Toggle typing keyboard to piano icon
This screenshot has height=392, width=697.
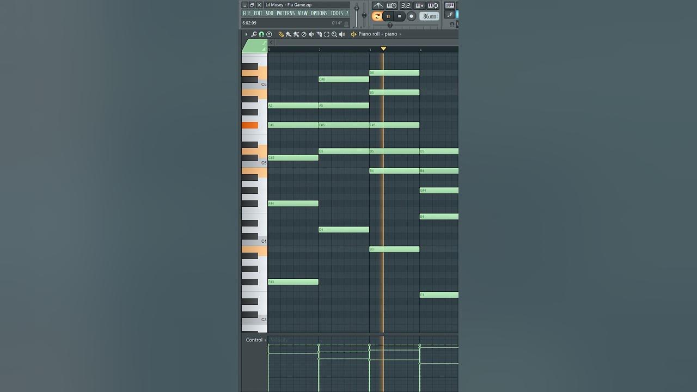450,5
